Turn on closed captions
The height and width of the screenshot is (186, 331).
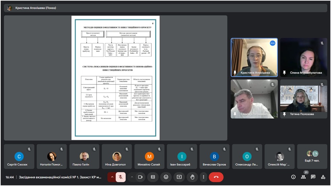pos(153,177)
